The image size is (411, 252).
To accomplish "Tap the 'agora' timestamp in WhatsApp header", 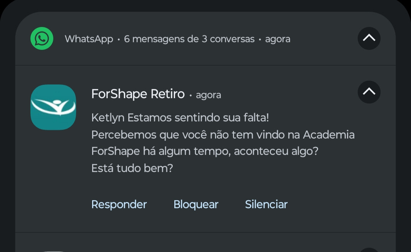I will [277, 39].
